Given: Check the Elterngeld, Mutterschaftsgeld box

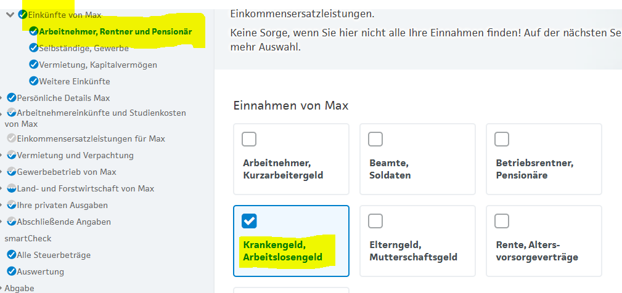Looking at the screenshot, I should pyautogui.click(x=375, y=220).
